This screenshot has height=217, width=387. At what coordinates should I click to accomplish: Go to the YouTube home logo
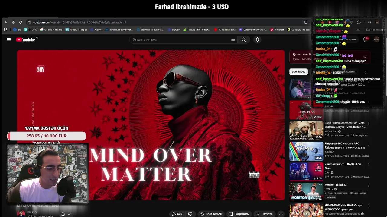(x=26, y=39)
